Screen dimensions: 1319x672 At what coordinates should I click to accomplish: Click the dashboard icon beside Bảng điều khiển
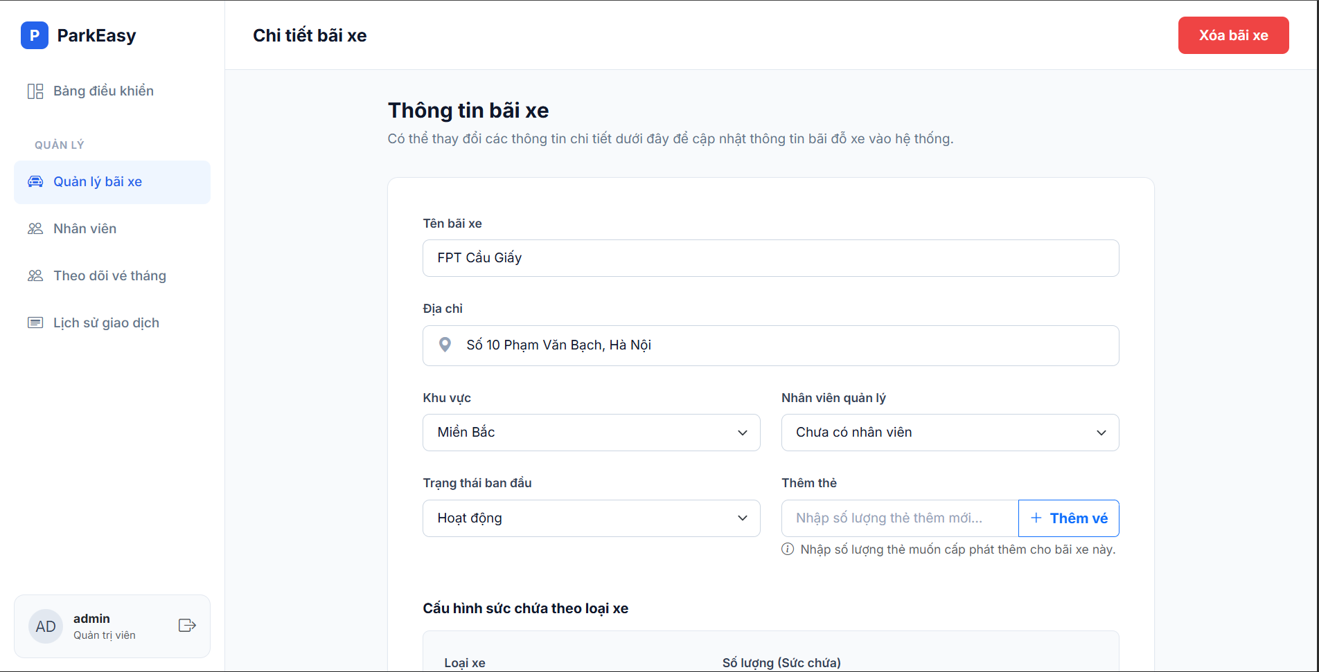click(35, 91)
